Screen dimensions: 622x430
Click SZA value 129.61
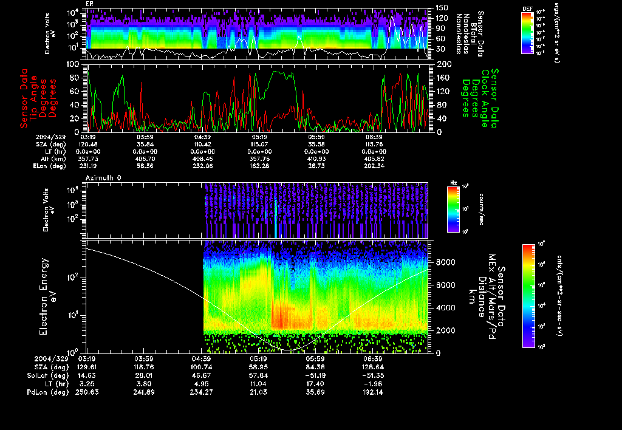point(87,367)
